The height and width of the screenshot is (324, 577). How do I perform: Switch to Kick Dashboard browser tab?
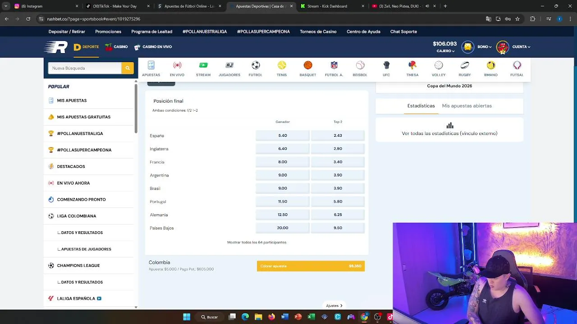[332, 6]
